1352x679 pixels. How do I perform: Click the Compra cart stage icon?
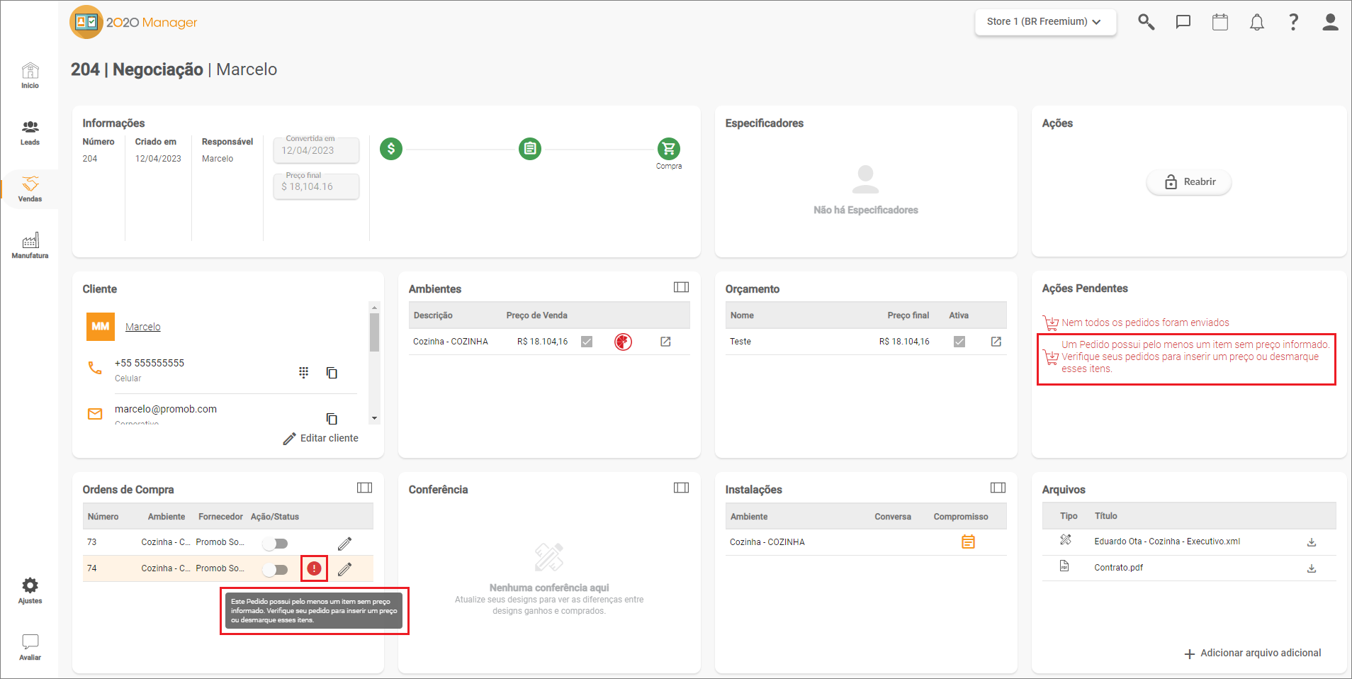coord(668,149)
